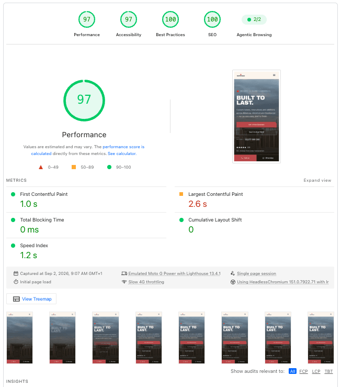Viewport: 341px width, 387px height.
Task: Click the Cumulative Layout Shift label
Action: (215, 220)
